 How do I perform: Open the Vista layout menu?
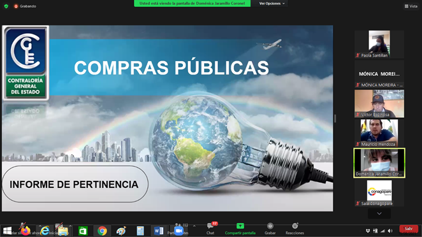[411, 6]
